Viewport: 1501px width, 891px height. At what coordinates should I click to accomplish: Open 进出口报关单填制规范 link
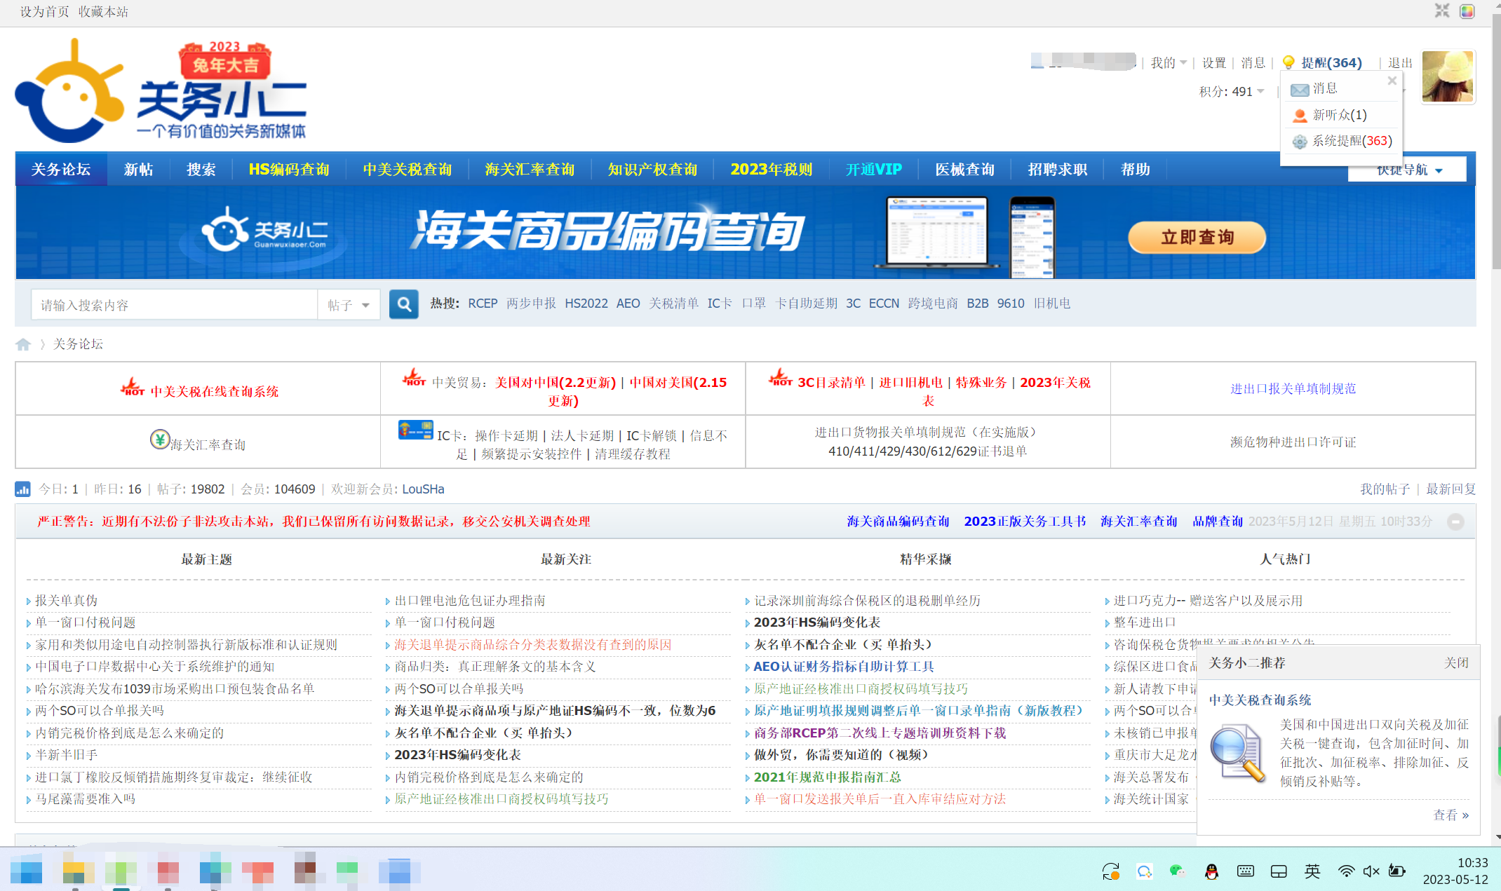(x=1293, y=389)
